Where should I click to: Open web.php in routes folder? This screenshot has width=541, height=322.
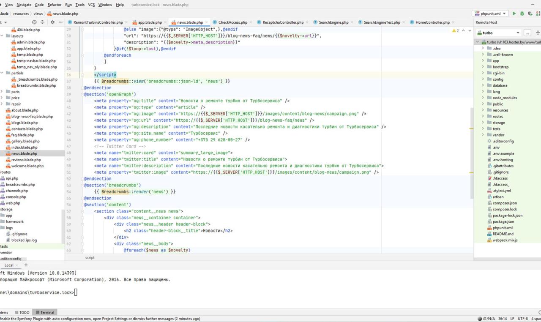click(13, 203)
